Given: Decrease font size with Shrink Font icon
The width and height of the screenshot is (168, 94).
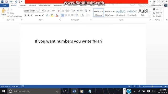Looking at the screenshot, I should (x=48, y=11).
